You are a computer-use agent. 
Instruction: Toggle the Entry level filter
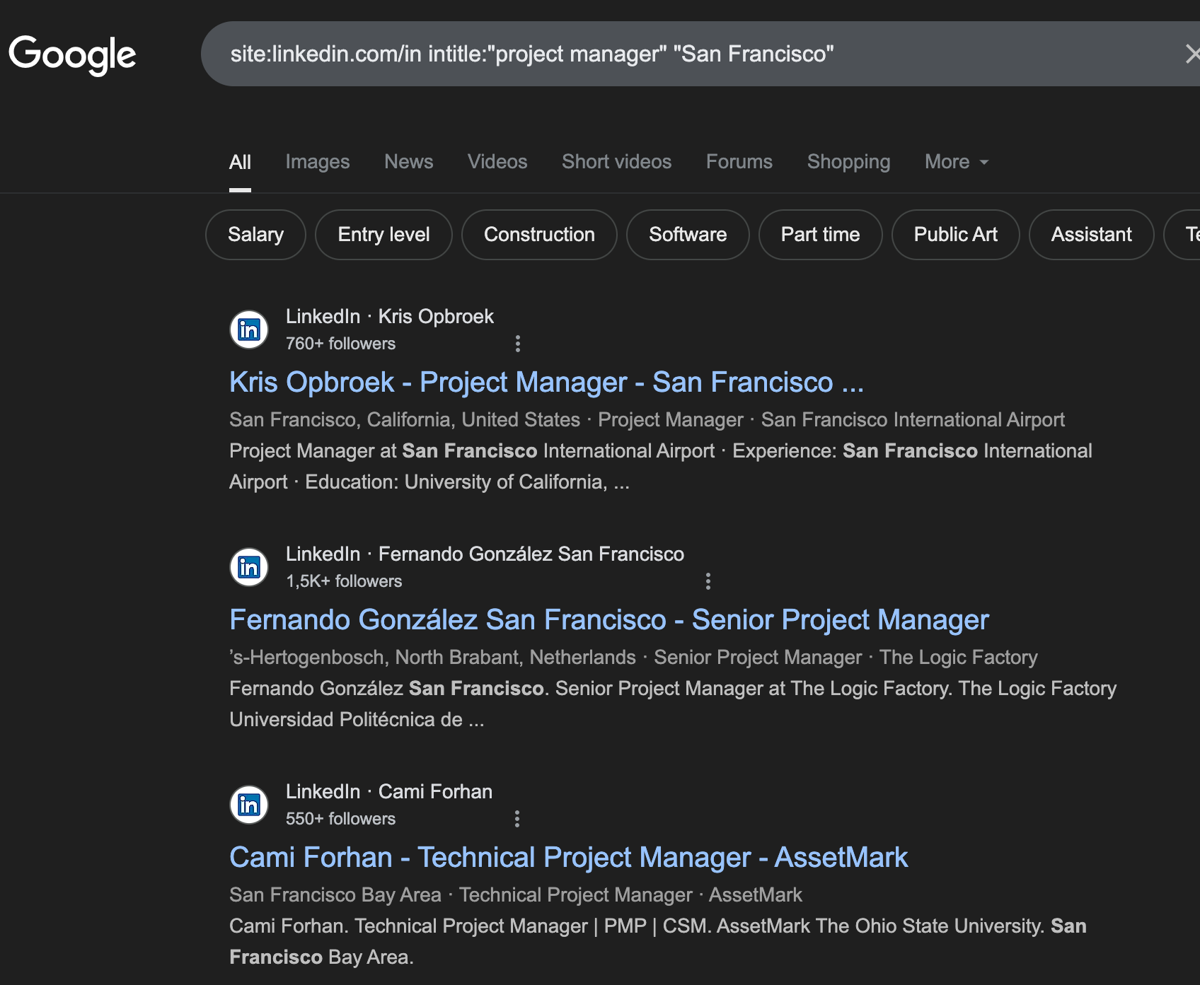(383, 234)
